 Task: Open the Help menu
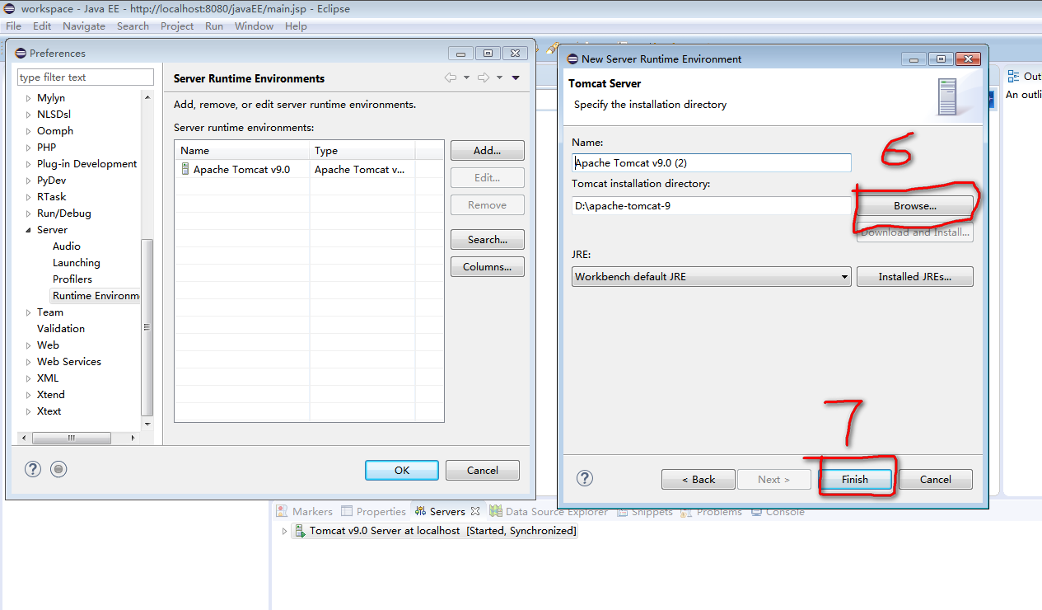tap(296, 26)
